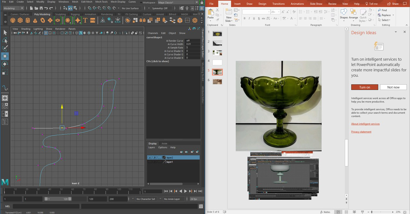Click create new empty layer icon
The width and height of the screenshot is (410, 214).
pos(192,152)
